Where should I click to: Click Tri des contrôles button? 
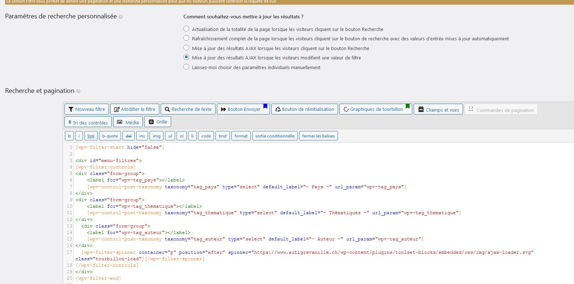(x=88, y=122)
